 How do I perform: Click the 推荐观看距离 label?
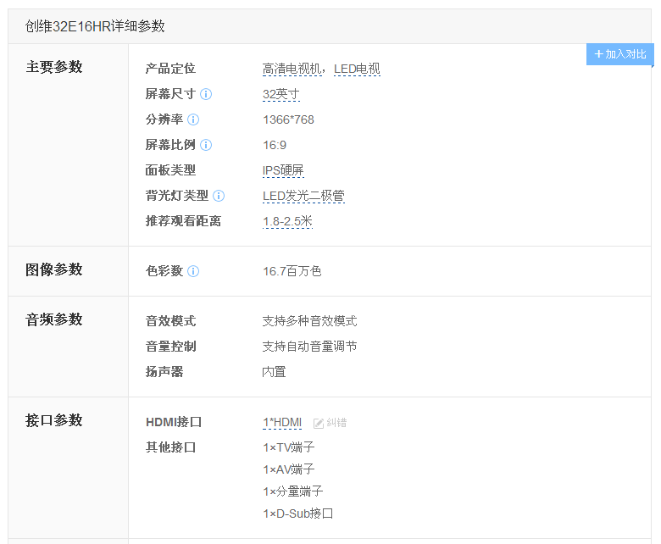pyautogui.click(x=183, y=221)
